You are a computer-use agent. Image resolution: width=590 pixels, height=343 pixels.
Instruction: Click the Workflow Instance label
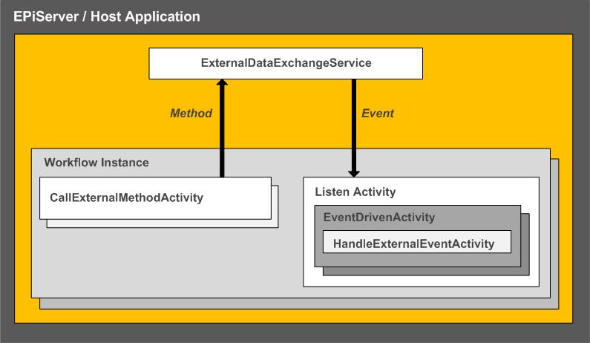96,163
